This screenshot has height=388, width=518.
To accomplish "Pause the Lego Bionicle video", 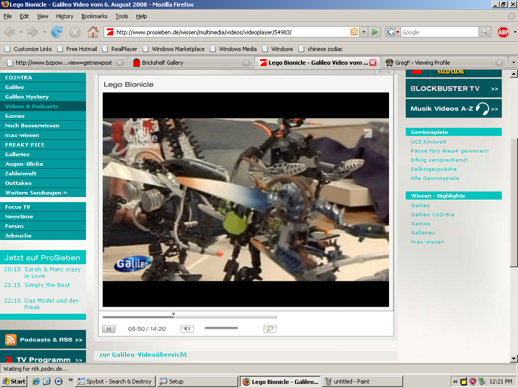I will coord(109,328).
